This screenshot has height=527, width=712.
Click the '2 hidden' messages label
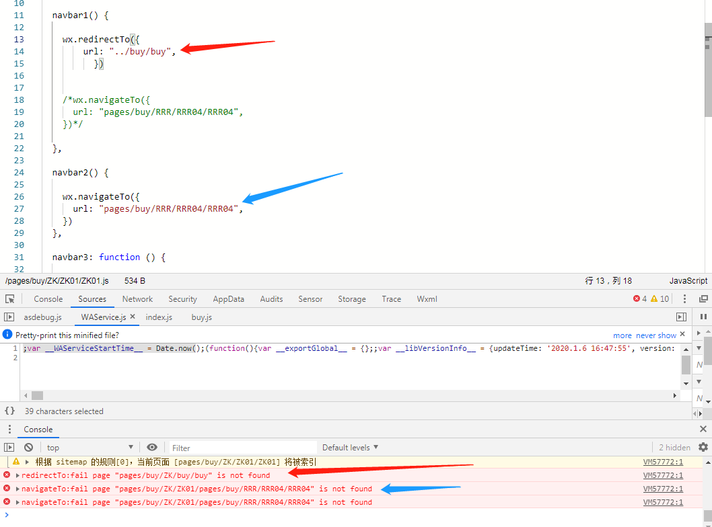pyautogui.click(x=674, y=448)
